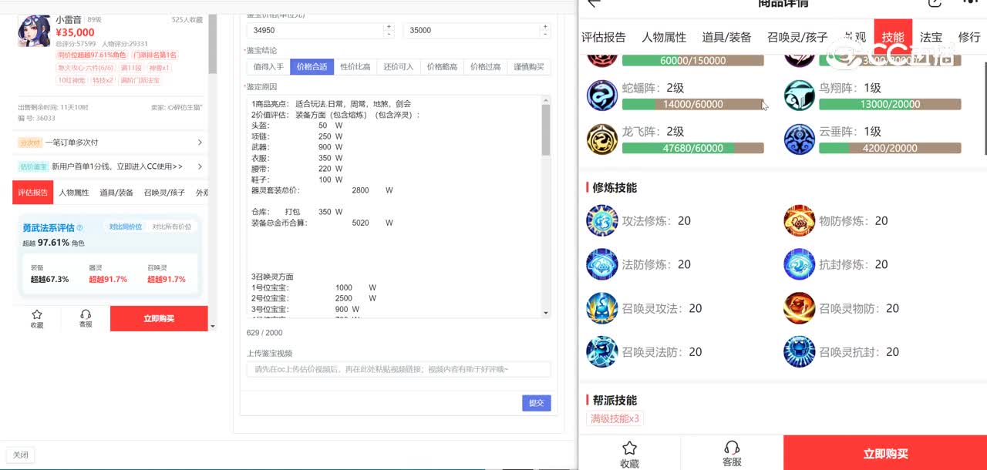Tap the 收藏 star icon in left panel
The width and height of the screenshot is (987, 470).
pyautogui.click(x=37, y=318)
